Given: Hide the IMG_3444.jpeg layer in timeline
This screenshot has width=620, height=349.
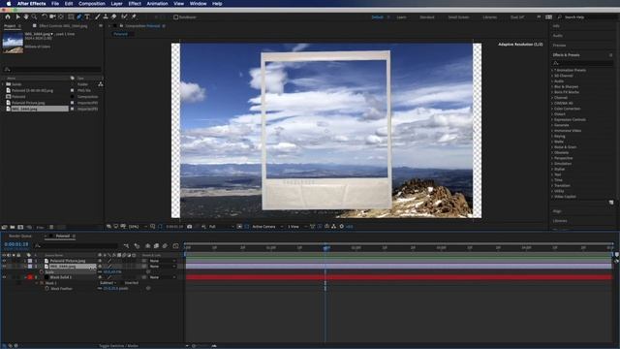Looking at the screenshot, I should click(4, 267).
